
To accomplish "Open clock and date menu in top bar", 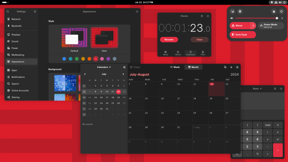I will (x=144, y=2).
